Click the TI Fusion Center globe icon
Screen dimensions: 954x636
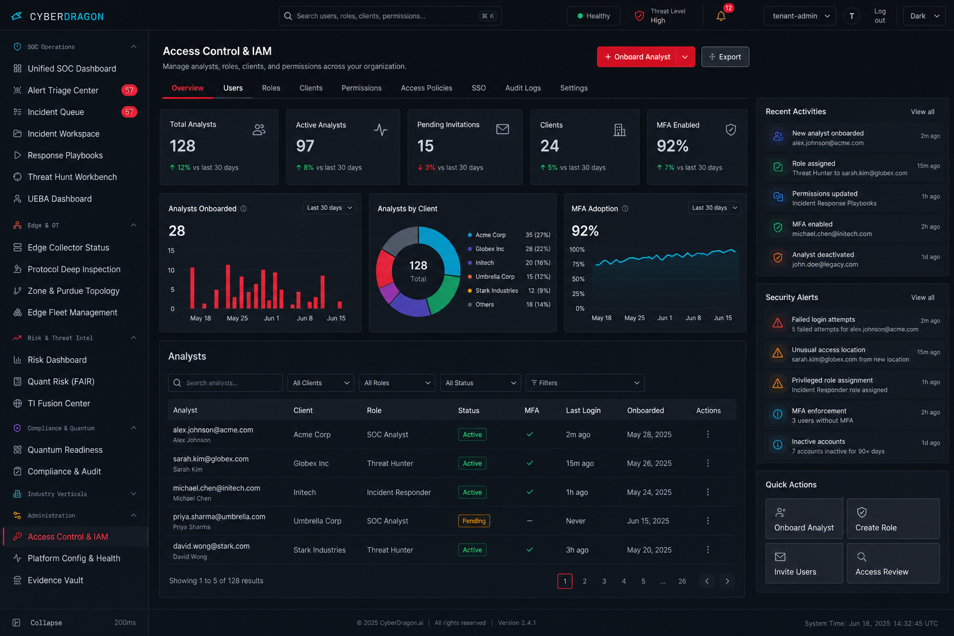[x=17, y=403]
